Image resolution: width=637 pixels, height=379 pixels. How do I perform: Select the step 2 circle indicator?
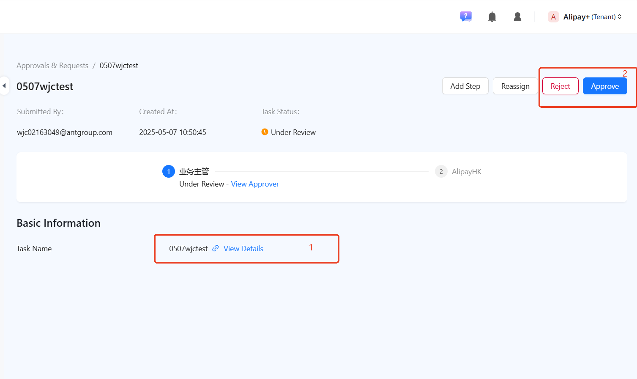[x=441, y=171]
